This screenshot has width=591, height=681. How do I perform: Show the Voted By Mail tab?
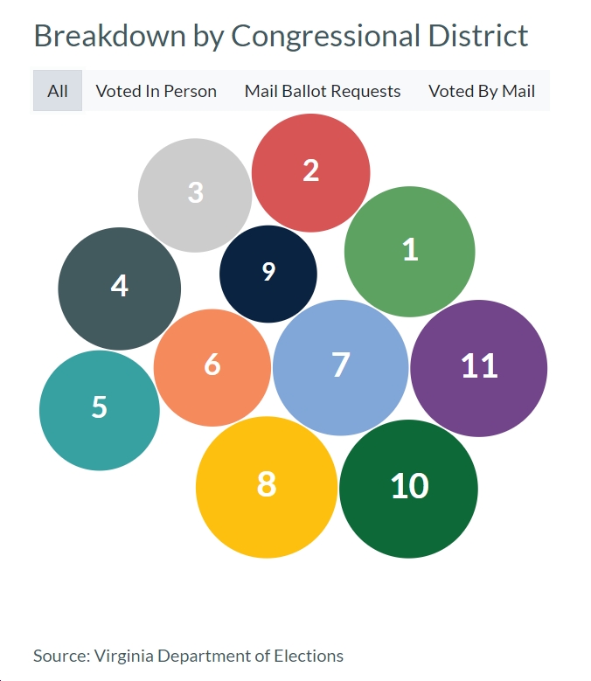pyautogui.click(x=482, y=91)
